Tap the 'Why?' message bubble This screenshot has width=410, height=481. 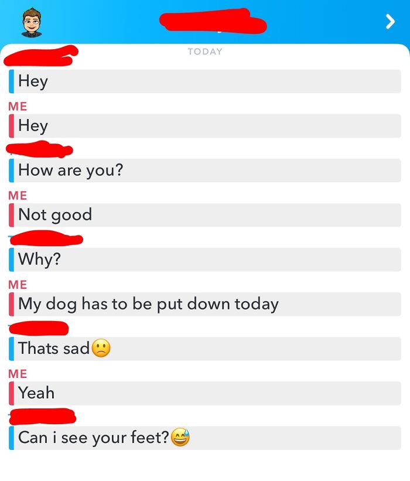205,260
